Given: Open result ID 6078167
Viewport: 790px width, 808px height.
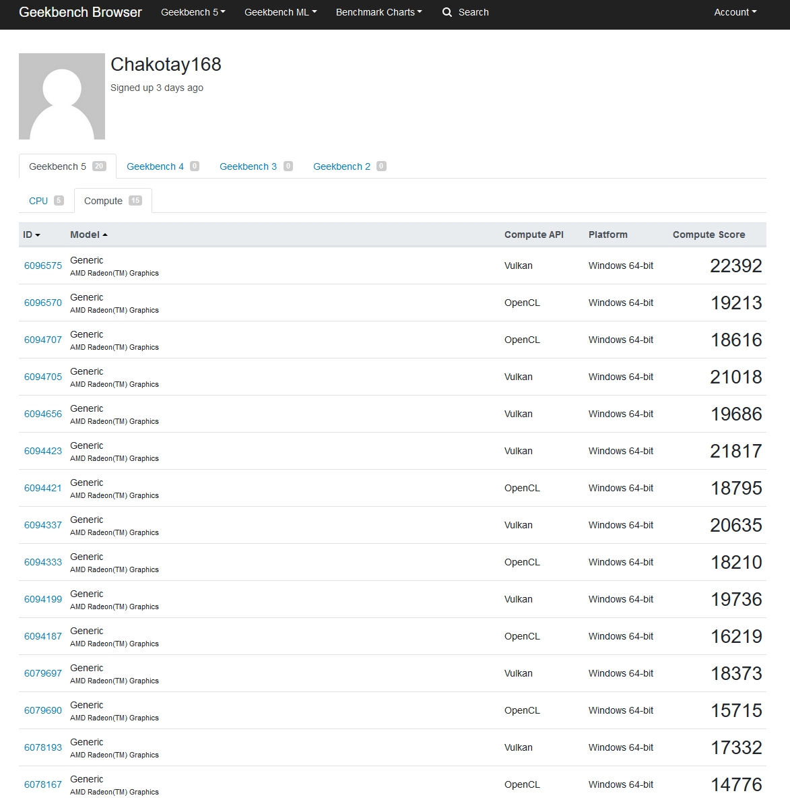Looking at the screenshot, I should (42, 785).
